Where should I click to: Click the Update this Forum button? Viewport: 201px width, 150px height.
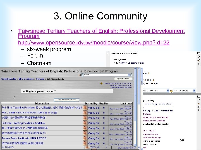(x=123, y=79)
